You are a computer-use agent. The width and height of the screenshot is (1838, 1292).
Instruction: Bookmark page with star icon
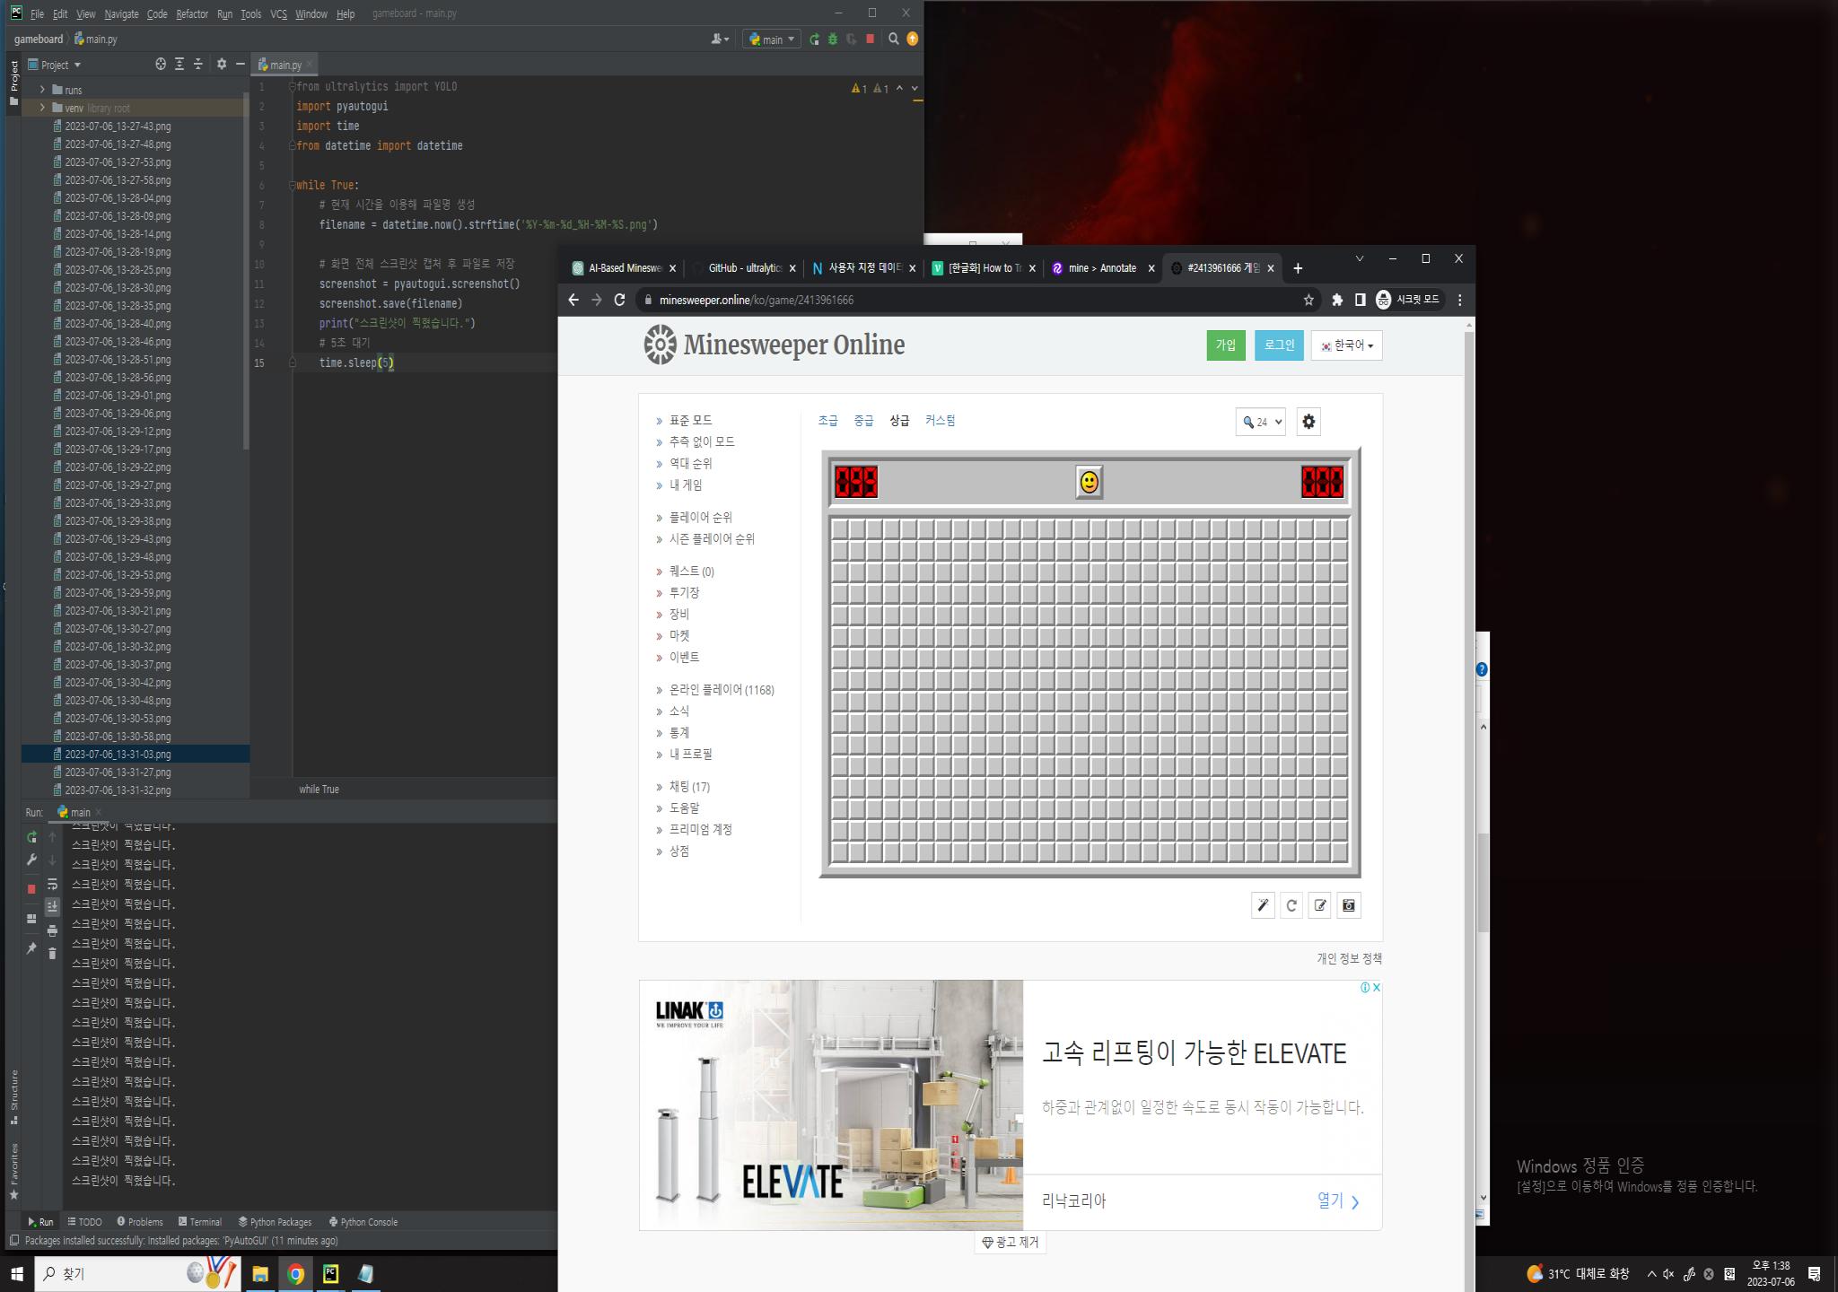pos(1308,300)
